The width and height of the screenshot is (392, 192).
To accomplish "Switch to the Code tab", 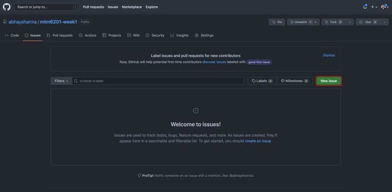I will pyautogui.click(x=12, y=35).
